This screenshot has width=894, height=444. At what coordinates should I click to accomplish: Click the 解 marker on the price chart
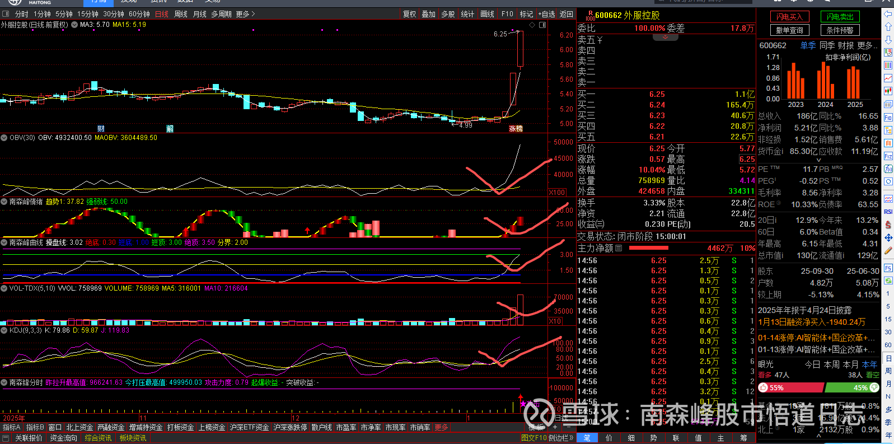[170, 129]
